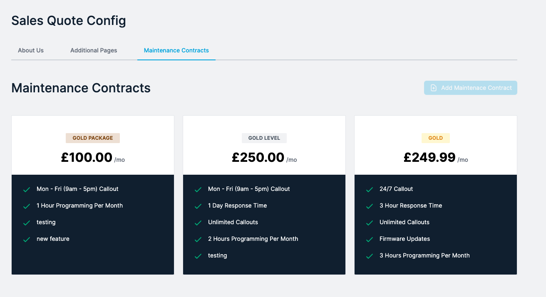Click checkmark icon next to Firmware Updates
The image size is (546, 297).
(x=369, y=239)
